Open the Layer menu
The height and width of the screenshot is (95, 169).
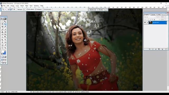tap(17, 6)
